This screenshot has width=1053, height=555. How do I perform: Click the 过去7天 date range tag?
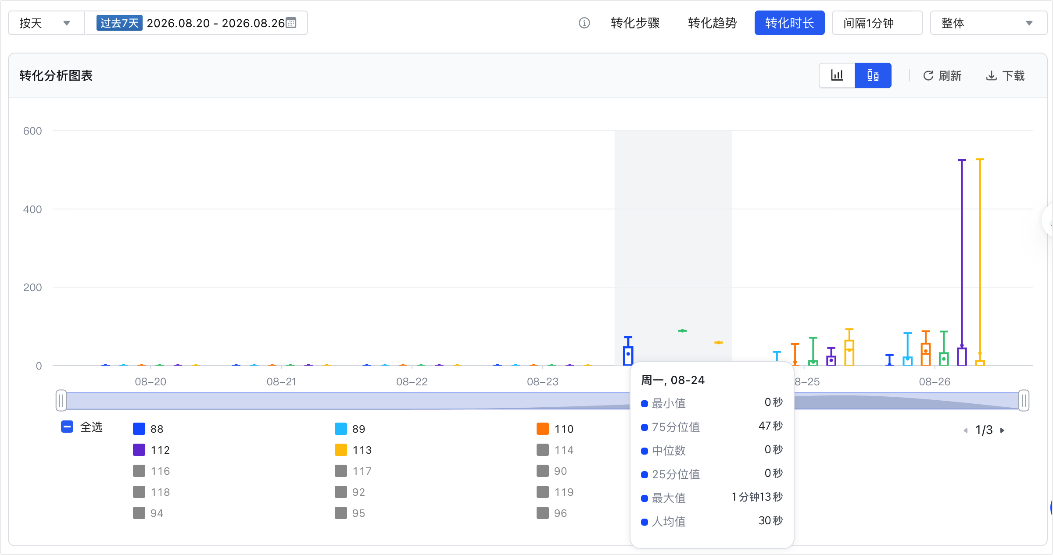(119, 23)
